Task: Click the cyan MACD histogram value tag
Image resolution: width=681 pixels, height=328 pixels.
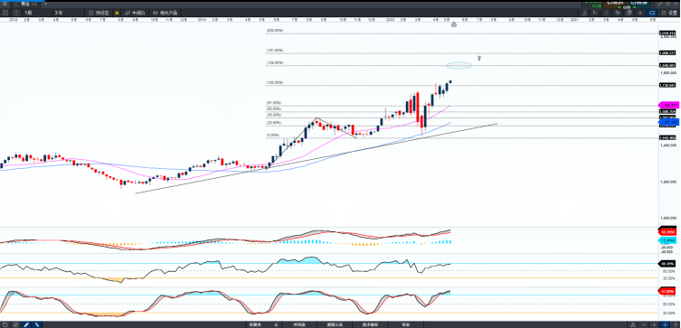Action: [x=668, y=240]
